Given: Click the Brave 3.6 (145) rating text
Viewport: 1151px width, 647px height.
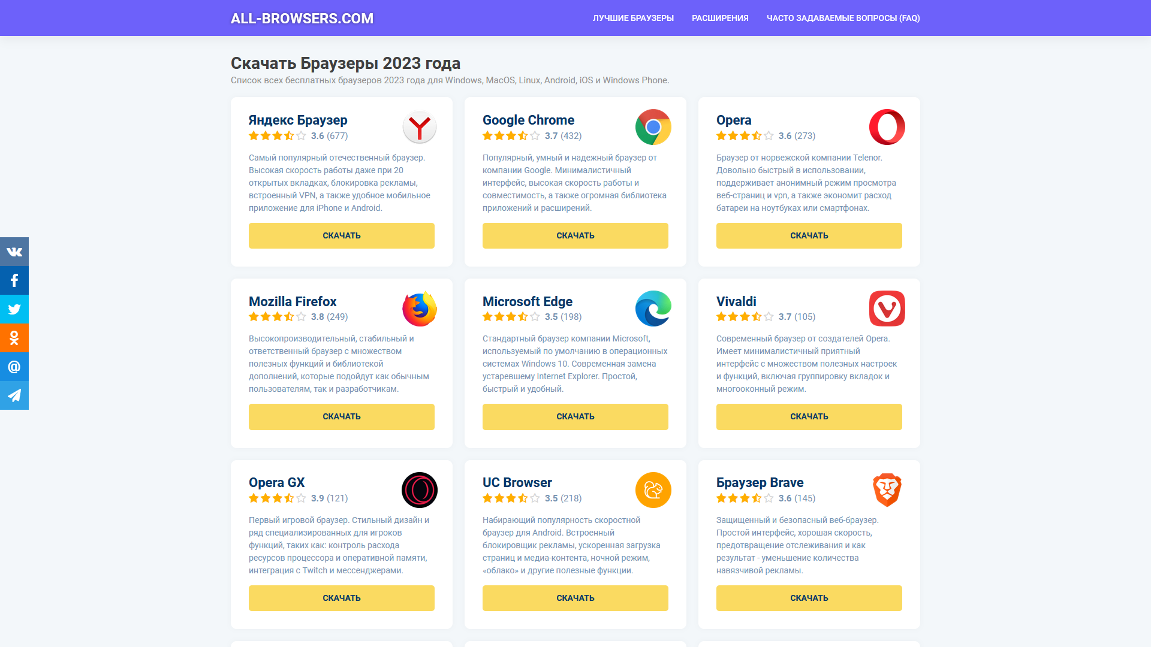Looking at the screenshot, I should 797,498.
